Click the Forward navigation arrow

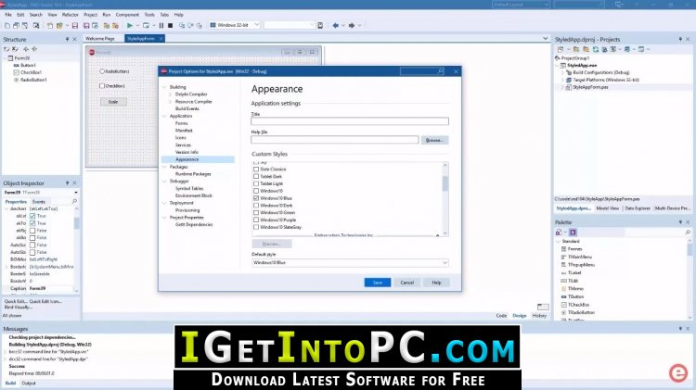click(351, 26)
